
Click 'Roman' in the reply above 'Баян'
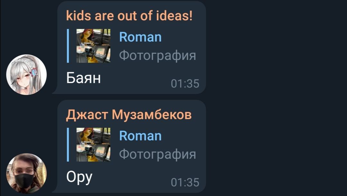click(x=140, y=37)
